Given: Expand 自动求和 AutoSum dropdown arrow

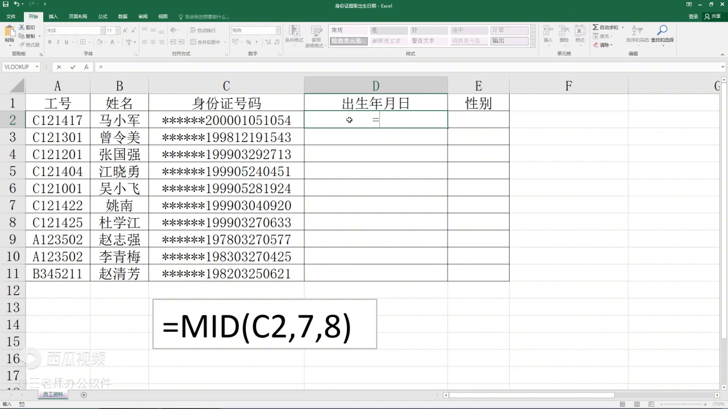Looking at the screenshot, I should pyautogui.click(x=623, y=27).
